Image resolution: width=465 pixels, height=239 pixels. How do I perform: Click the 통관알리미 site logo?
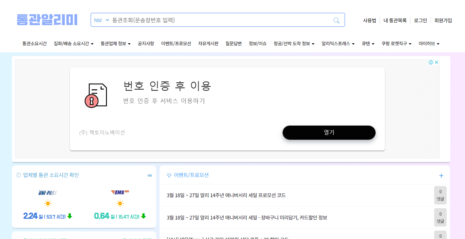[47, 20]
